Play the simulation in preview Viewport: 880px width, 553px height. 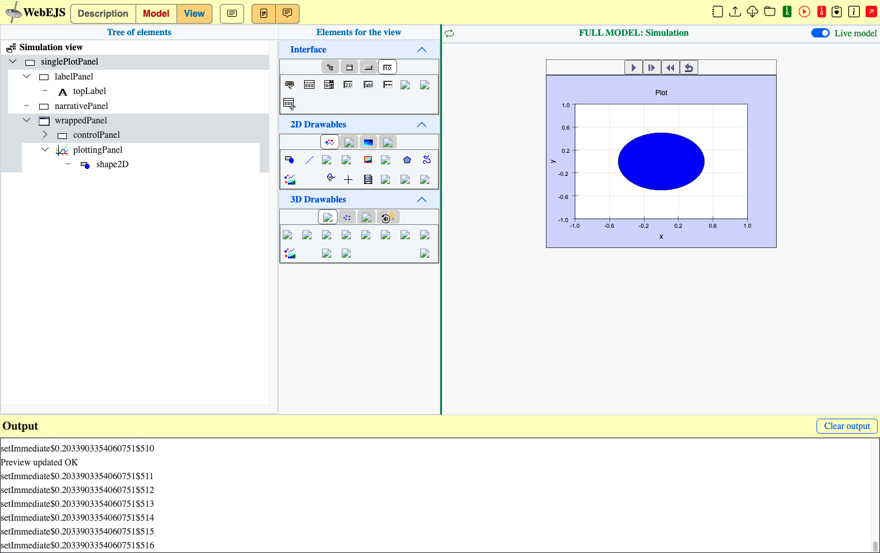tap(634, 67)
